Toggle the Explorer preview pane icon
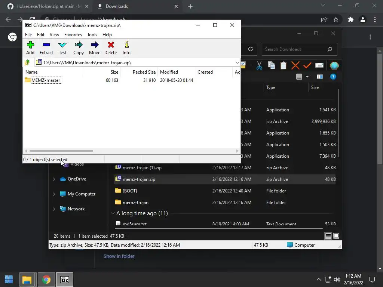This screenshot has height=287, width=383. tap(319, 77)
